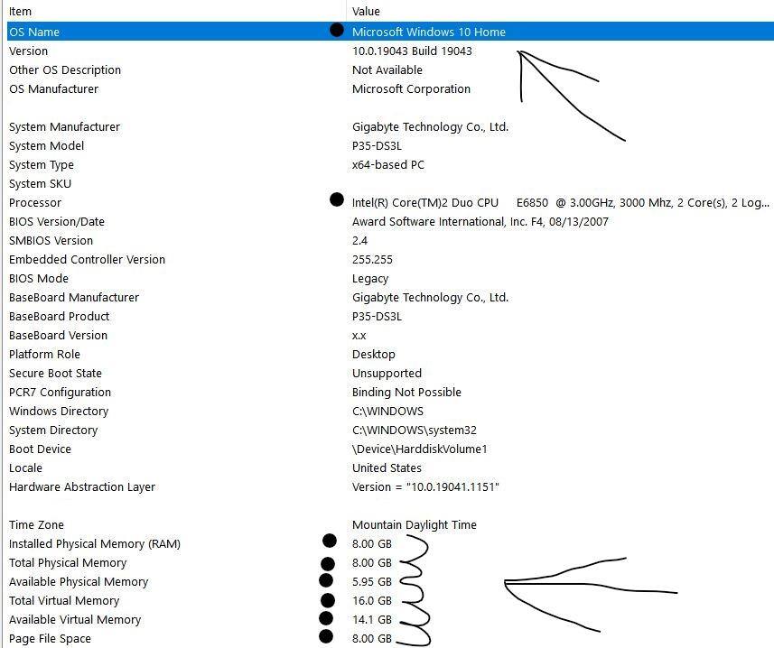Select the Boot Device row
774x648 pixels.
click(40, 449)
